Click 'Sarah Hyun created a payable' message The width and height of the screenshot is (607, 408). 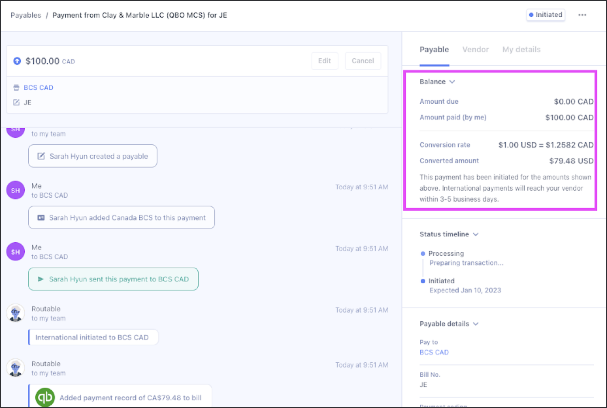tap(93, 156)
